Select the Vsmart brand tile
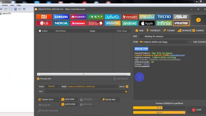Image resolution: width=206 pixels, height=116 pixels. pos(130,17)
